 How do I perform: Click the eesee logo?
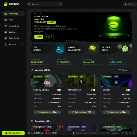click(x=12, y=4)
